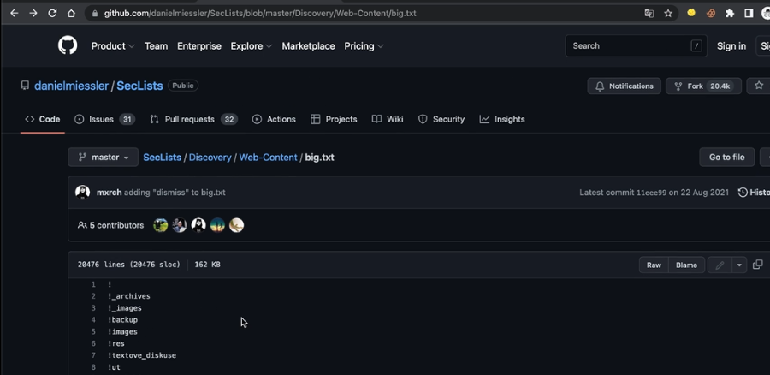Open Discovery breadcrumb folder

coord(210,158)
